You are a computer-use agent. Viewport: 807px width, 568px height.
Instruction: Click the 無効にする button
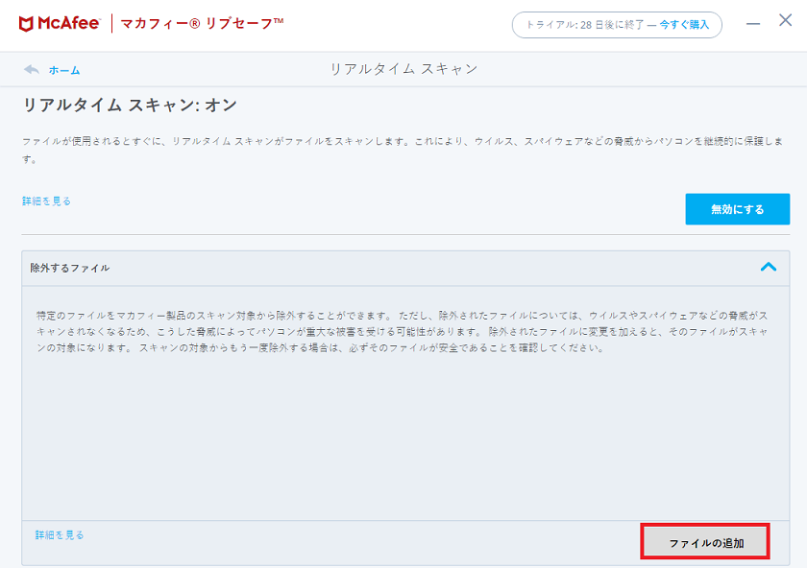[x=738, y=209]
